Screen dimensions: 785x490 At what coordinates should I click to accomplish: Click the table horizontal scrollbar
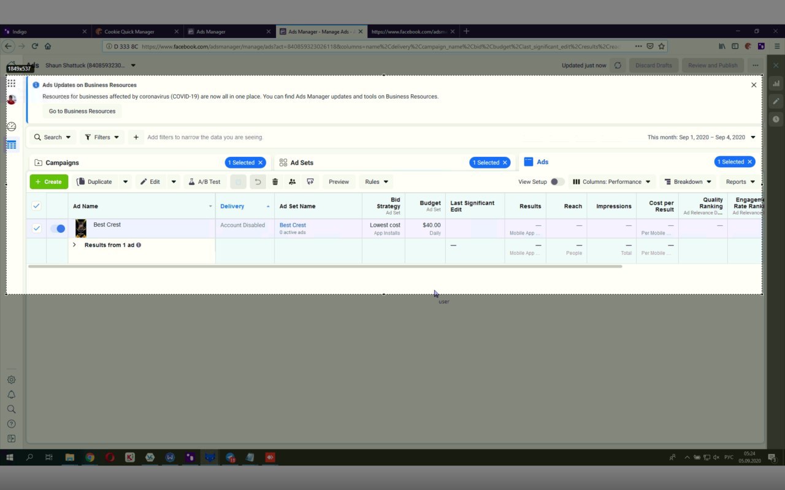tap(325, 266)
